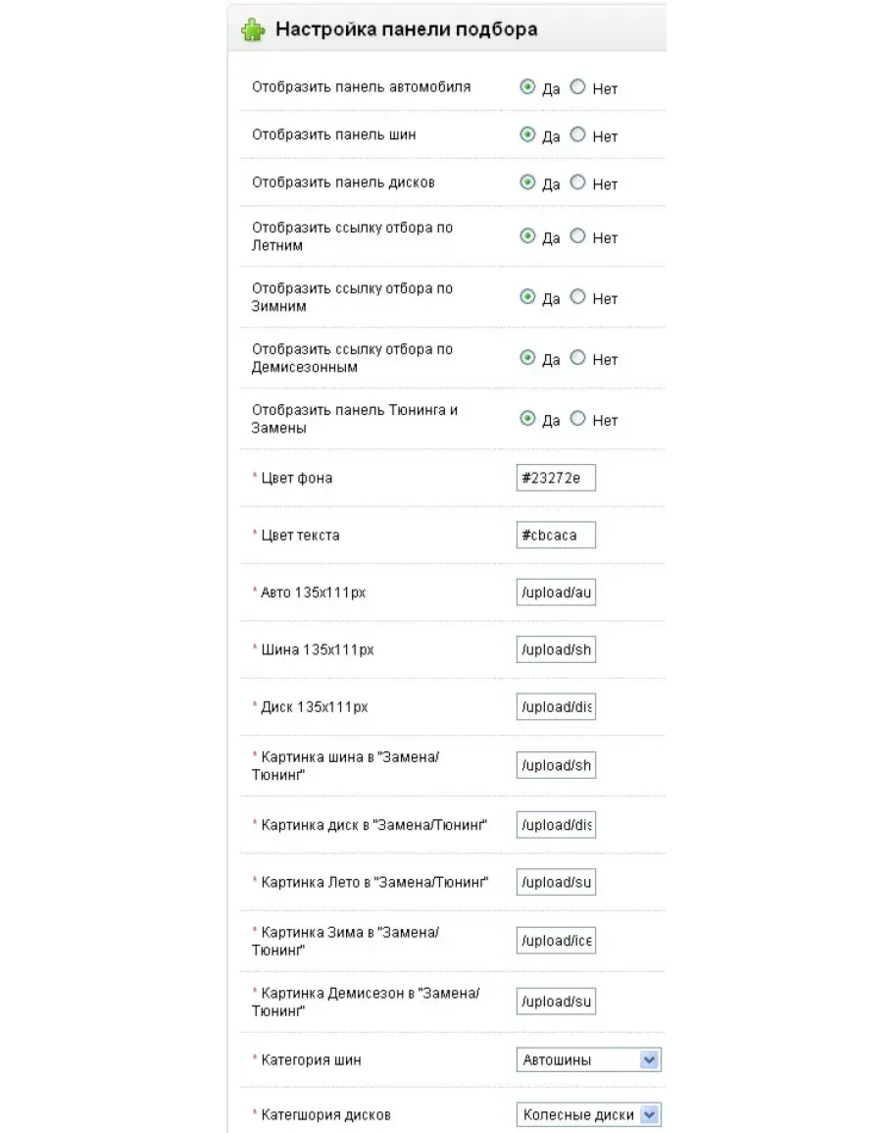Select Да for Отобразить панель шин
The height and width of the screenshot is (1133, 892).
(527, 134)
